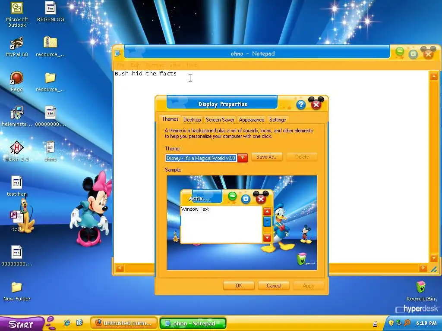Launch Internet Explorer from quick launch
The height and width of the screenshot is (331, 442).
click(67, 323)
